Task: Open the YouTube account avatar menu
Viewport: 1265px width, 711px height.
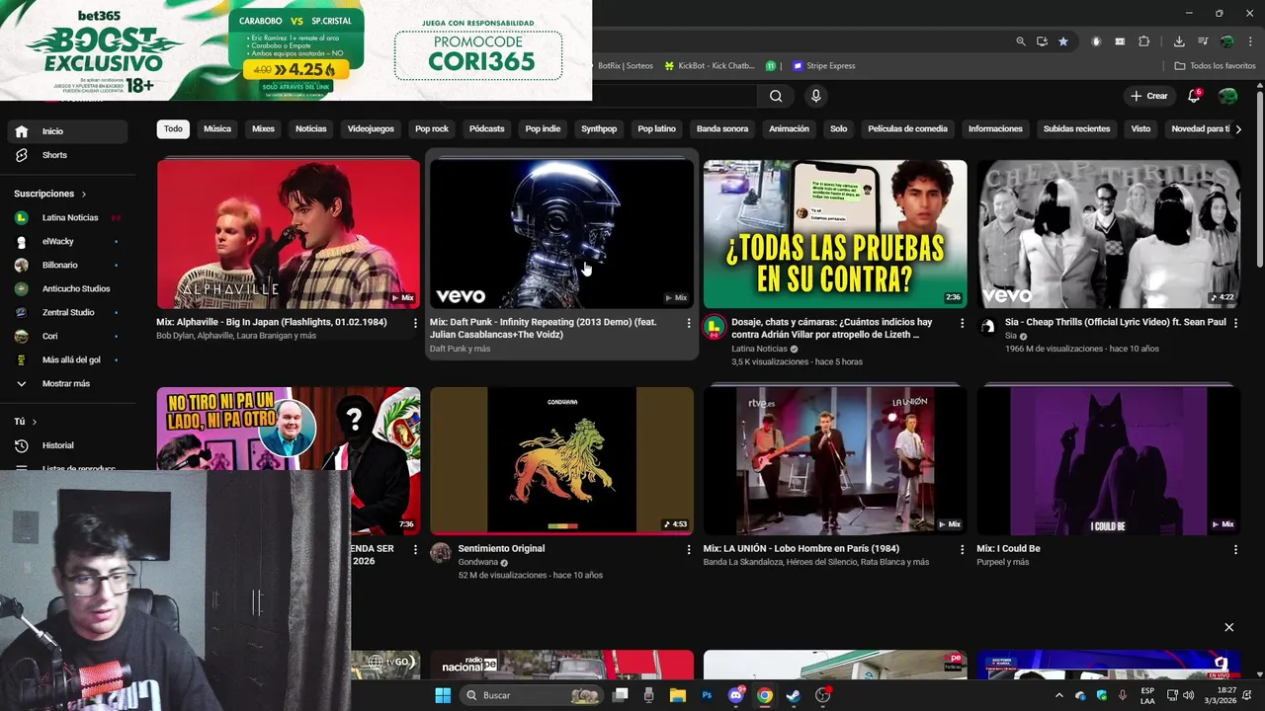Action: (1227, 96)
